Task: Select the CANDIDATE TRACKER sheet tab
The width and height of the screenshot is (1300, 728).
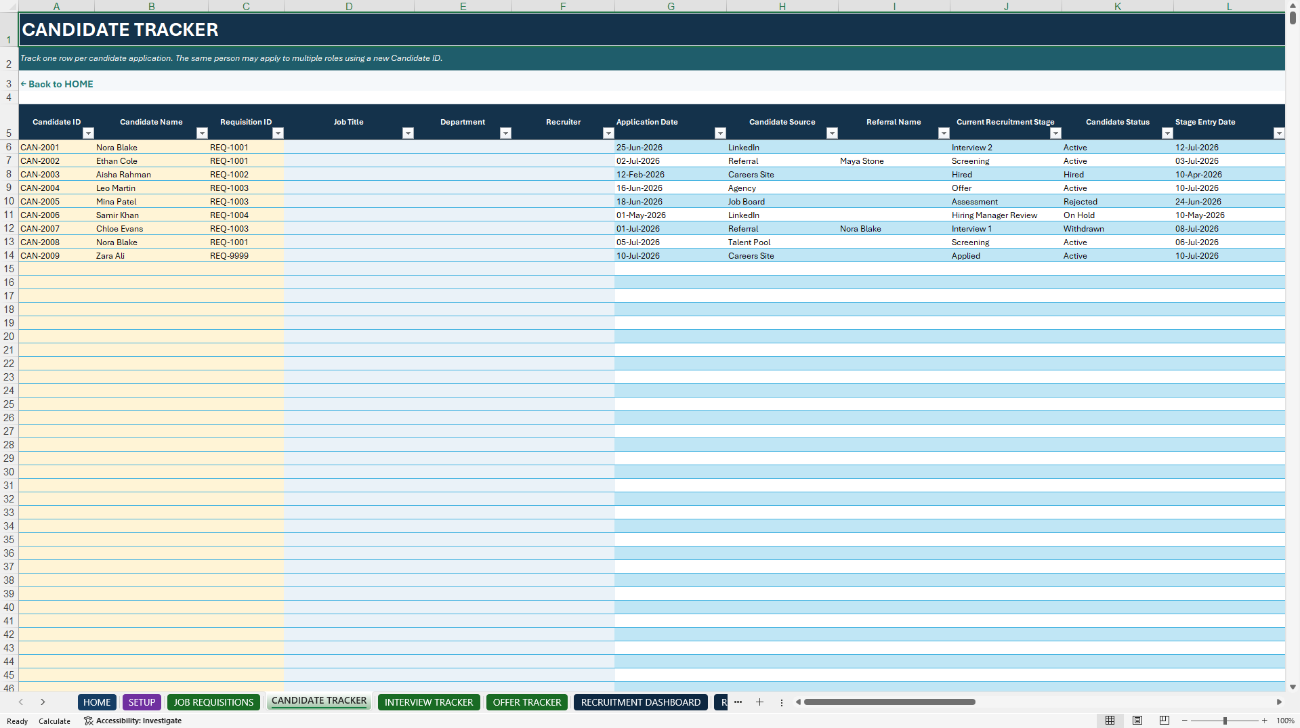Action: pos(319,701)
